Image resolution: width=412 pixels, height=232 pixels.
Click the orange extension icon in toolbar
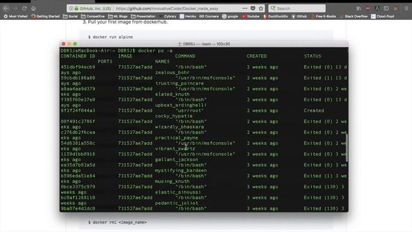(x=395, y=8)
